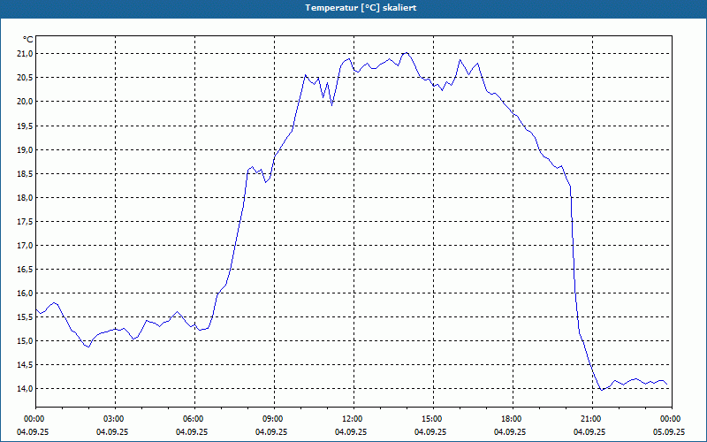This screenshot has width=707, height=442.
Task: Choose the 16,0 axis label
Action: (x=25, y=293)
